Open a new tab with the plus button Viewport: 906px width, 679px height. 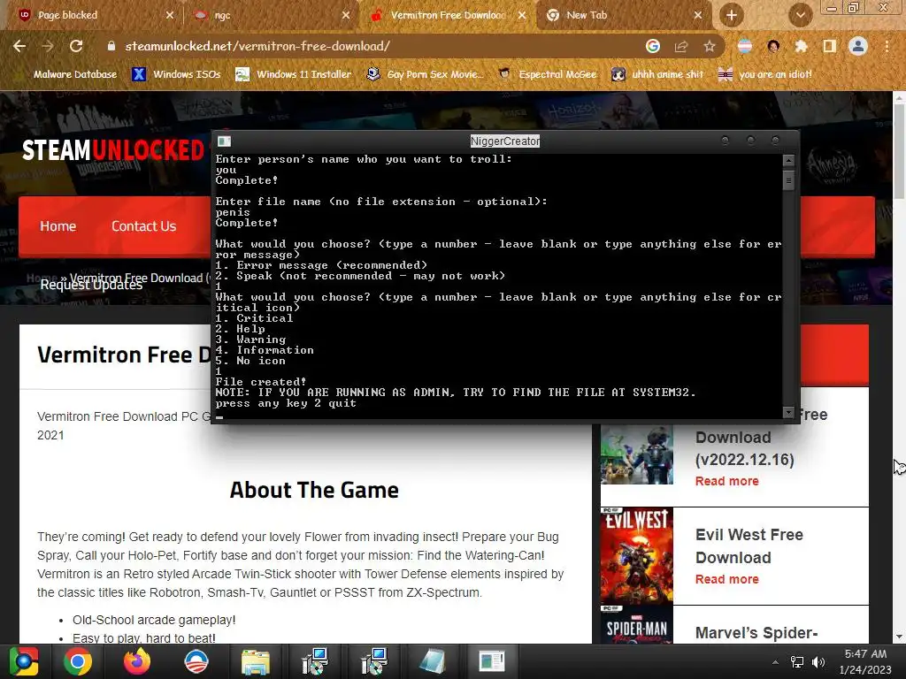[732, 15]
